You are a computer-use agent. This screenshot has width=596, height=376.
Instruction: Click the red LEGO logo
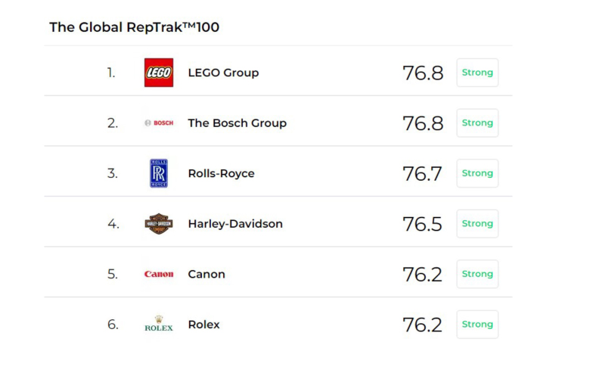(x=159, y=73)
